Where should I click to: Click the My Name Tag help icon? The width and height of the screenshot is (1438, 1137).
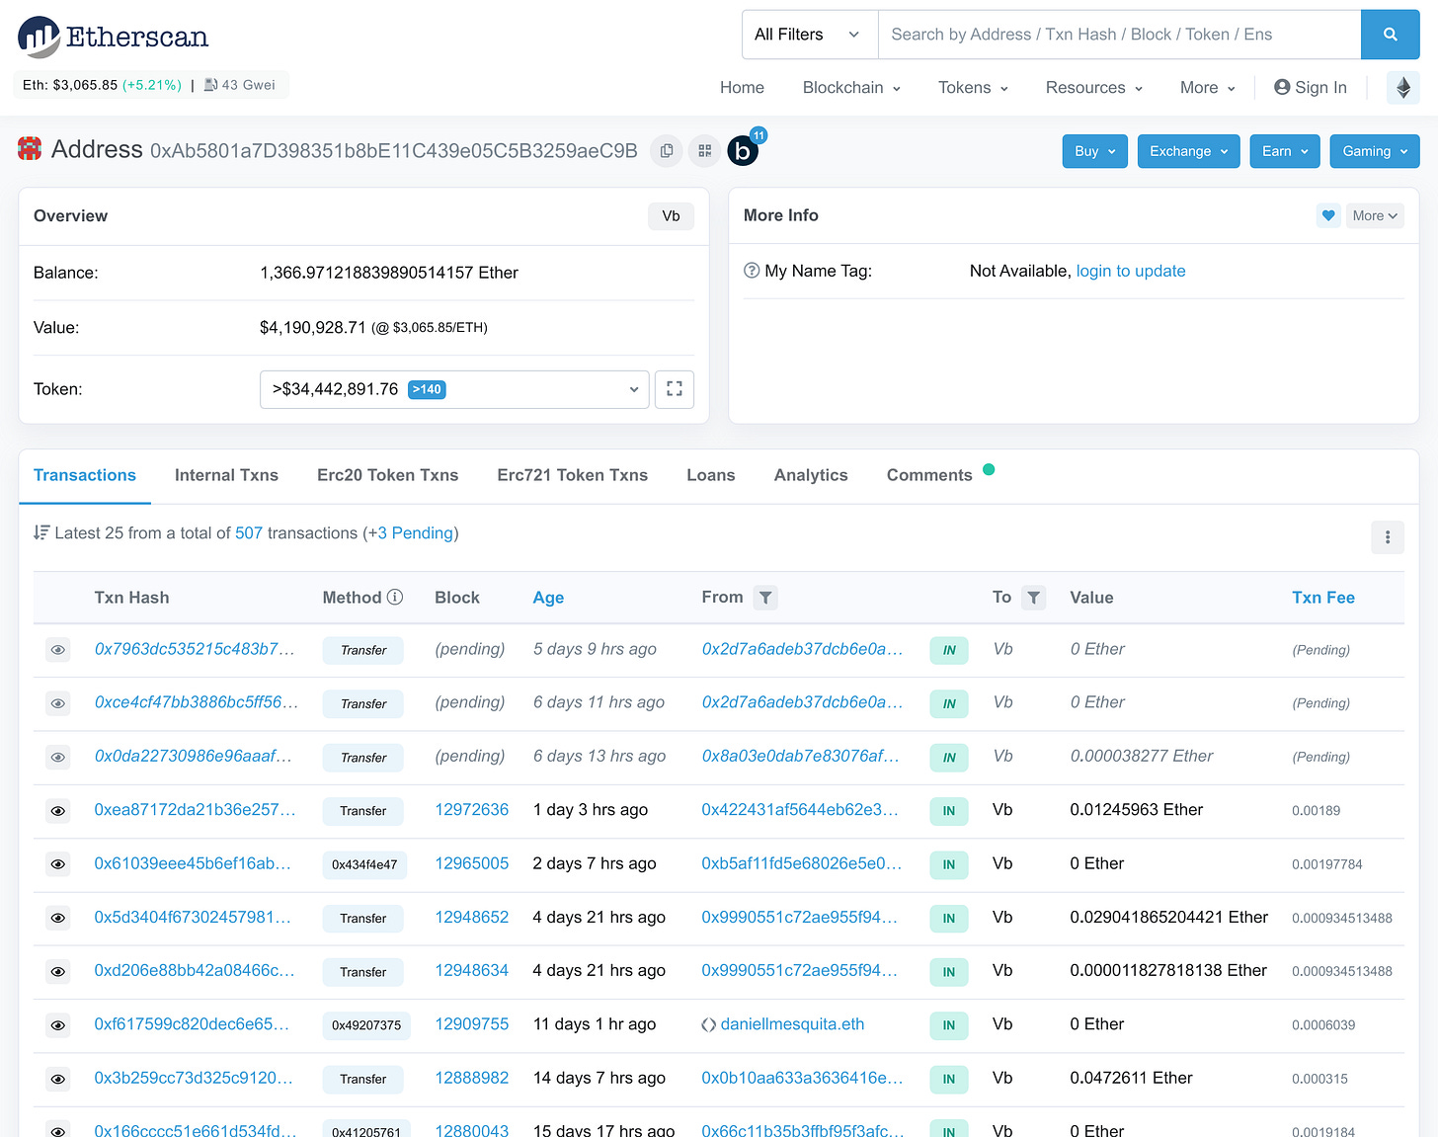point(752,271)
